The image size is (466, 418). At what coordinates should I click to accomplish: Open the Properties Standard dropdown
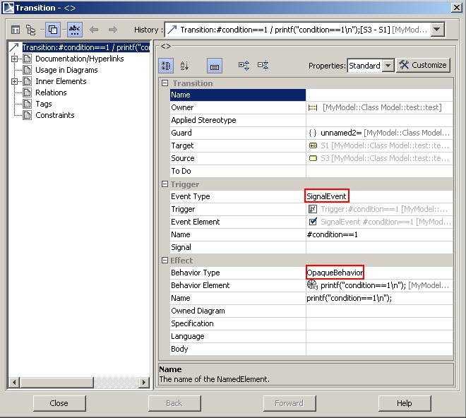click(387, 66)
